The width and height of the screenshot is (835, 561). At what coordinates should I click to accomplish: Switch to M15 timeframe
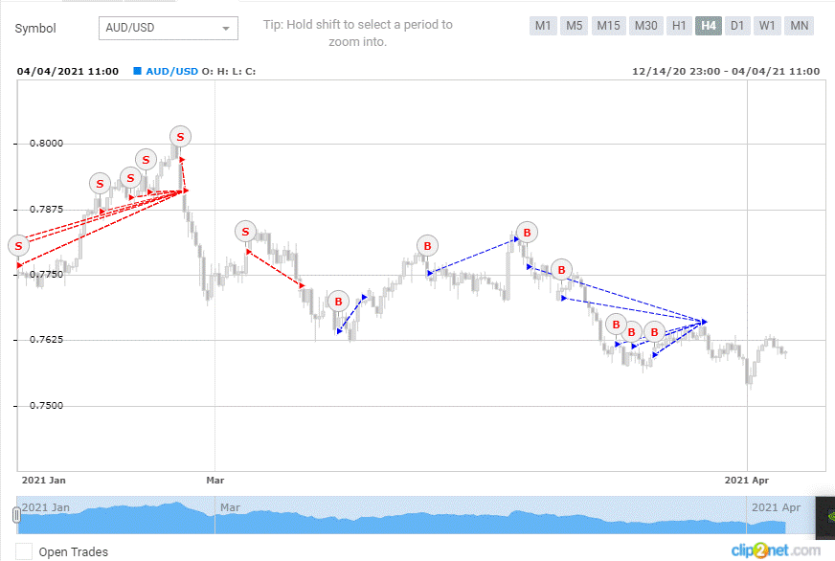click(x=608, y=26)
